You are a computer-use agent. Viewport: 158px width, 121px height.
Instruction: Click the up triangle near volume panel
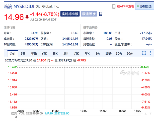click(x=146, y=114)
